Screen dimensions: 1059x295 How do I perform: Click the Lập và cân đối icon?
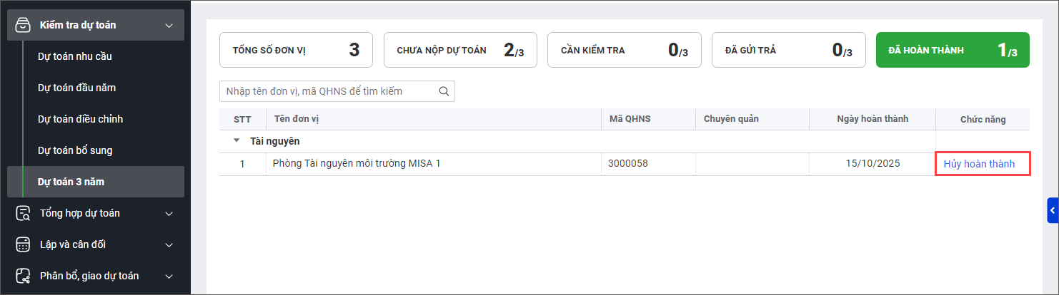(23, 244)
